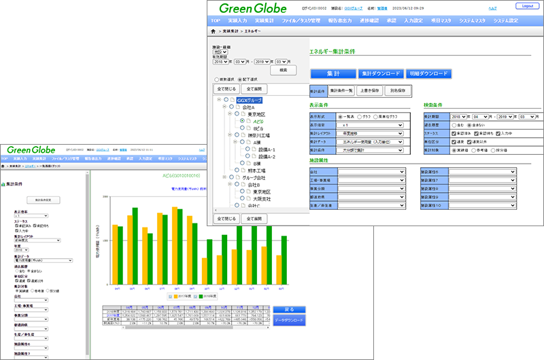
Task: Open the 集計レイアウト dropdown showing 年度推移
Action: pos(371,134)
